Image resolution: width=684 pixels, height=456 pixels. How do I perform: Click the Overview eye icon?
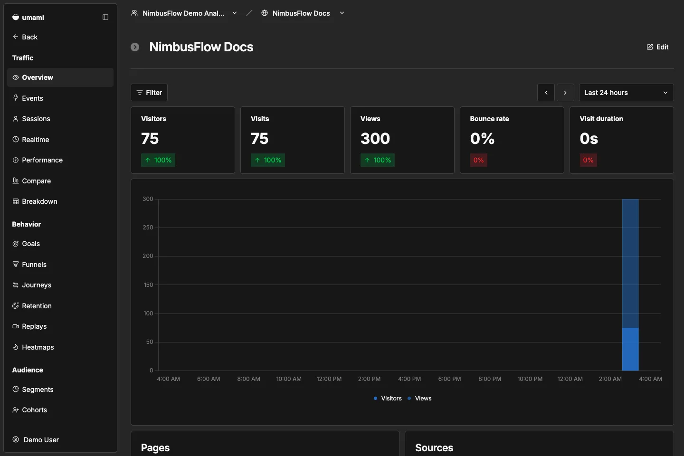point(16,77)
